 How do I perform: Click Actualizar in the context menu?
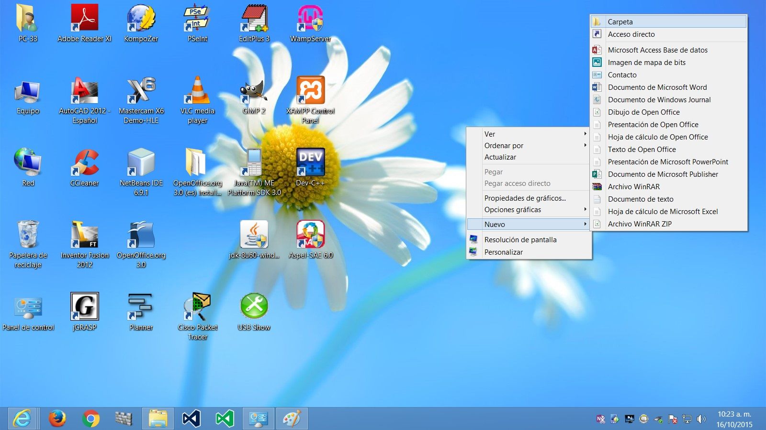[x=500, y=157]
